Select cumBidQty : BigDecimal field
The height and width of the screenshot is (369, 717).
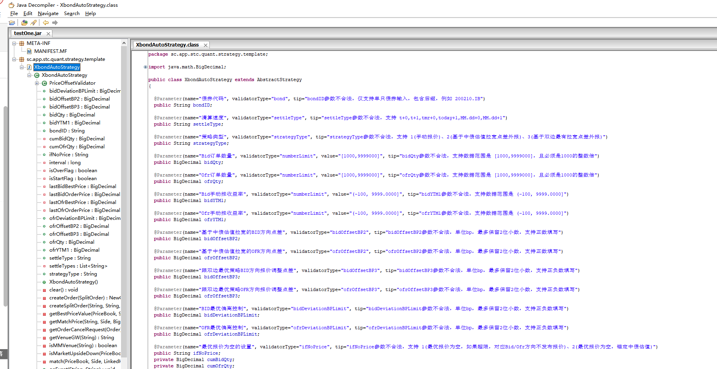tap(77, 139)
